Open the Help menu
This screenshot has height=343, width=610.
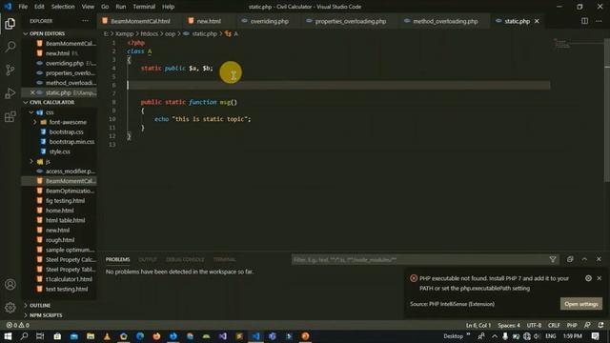[168, 7]
